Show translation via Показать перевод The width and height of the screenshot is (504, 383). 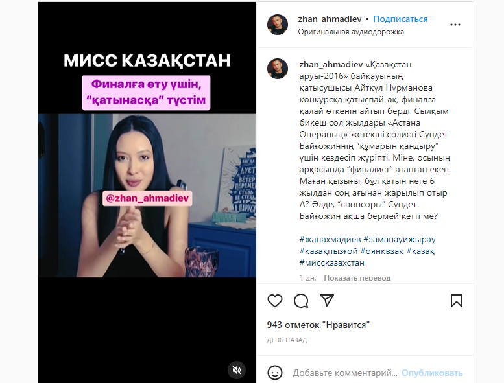[x=357, y=278]
